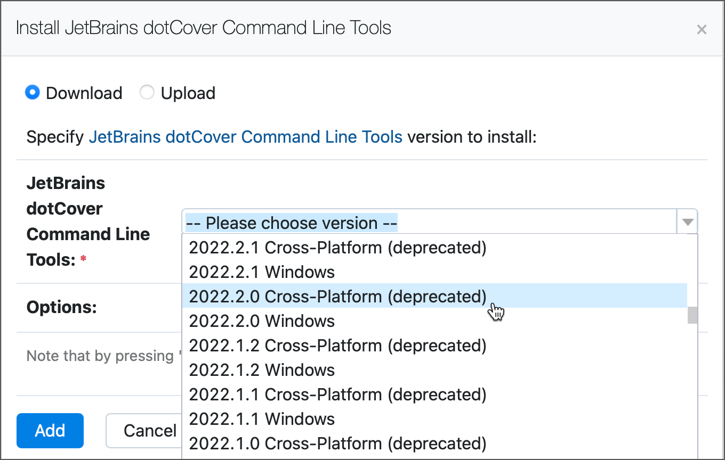The image size is (725, 460).
Task: Select version 2022.2.1 Cross-Platform (deprecated)
Action: (x=337, y=247)
